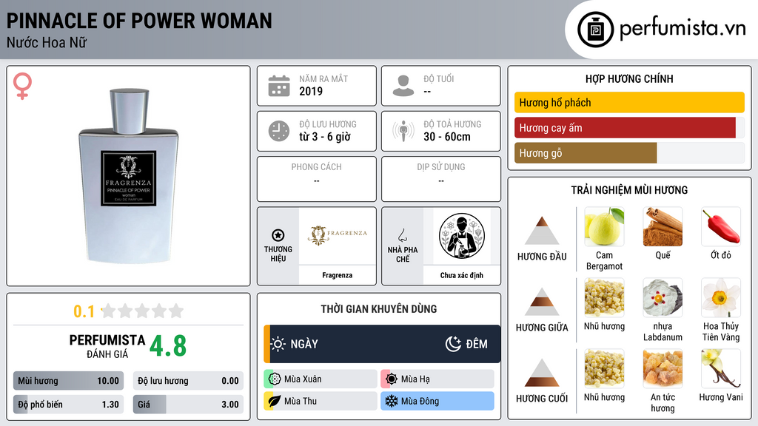
Task: Click the calendar icon next to Năm ra mắt
Action: 279,86
